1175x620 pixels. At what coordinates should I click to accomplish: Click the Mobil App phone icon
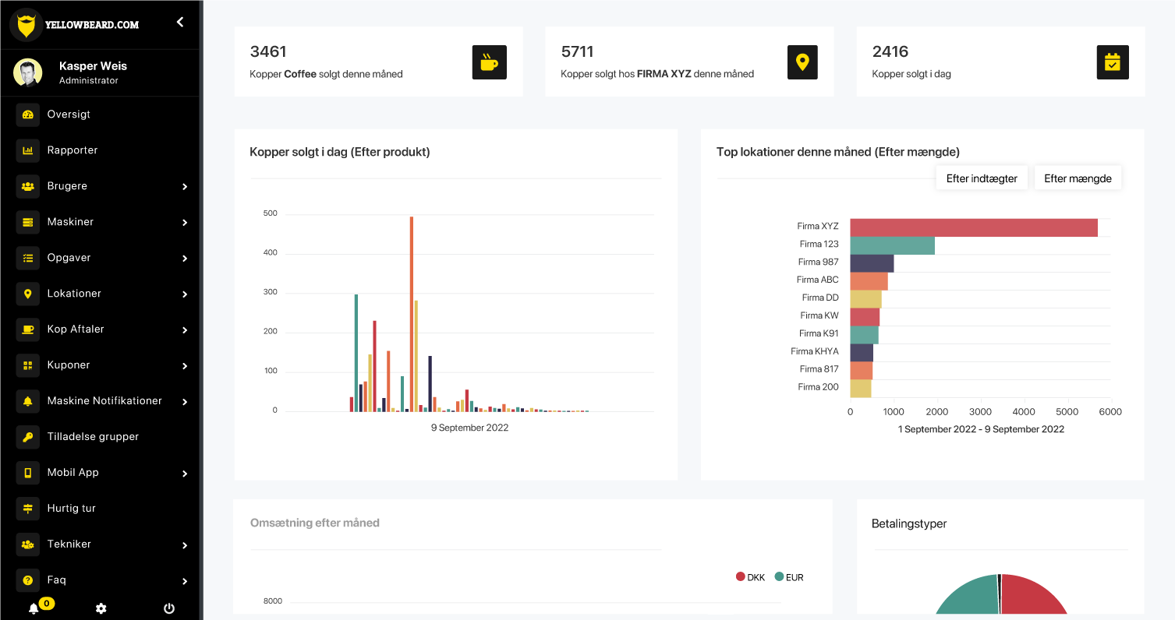pyautogui.click(x=28, y=473)
